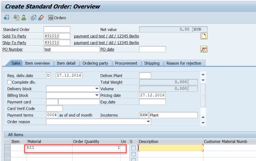The height and width of the screenshot is (161, 256).
Task: Switch to the Sales tab
Action: (x=16, y=63)
